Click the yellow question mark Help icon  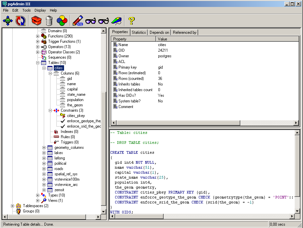click(131, 21)
